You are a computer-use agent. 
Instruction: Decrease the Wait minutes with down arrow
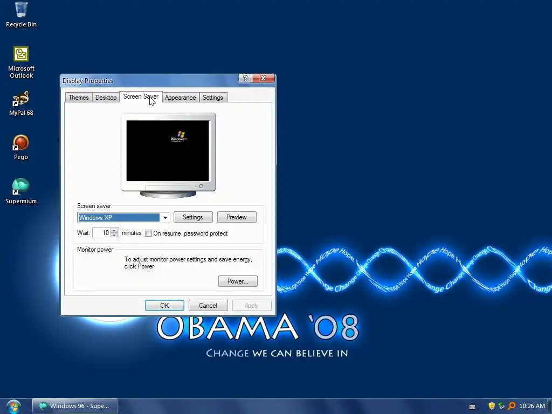[114, 235]
